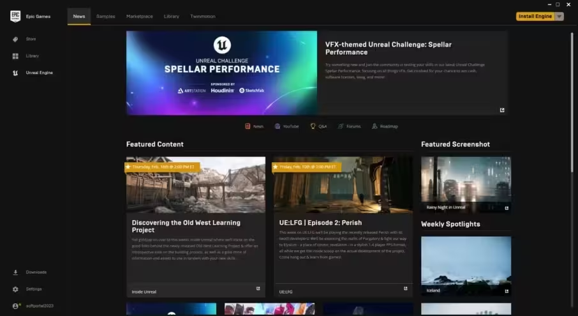Switch to the Samples tab

point(105,17)
